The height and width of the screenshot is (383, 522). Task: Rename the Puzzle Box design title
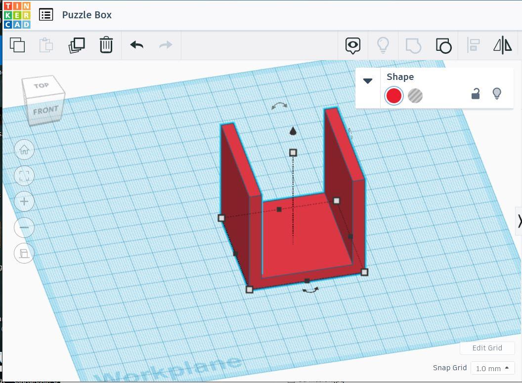click(x=87, y=15)
